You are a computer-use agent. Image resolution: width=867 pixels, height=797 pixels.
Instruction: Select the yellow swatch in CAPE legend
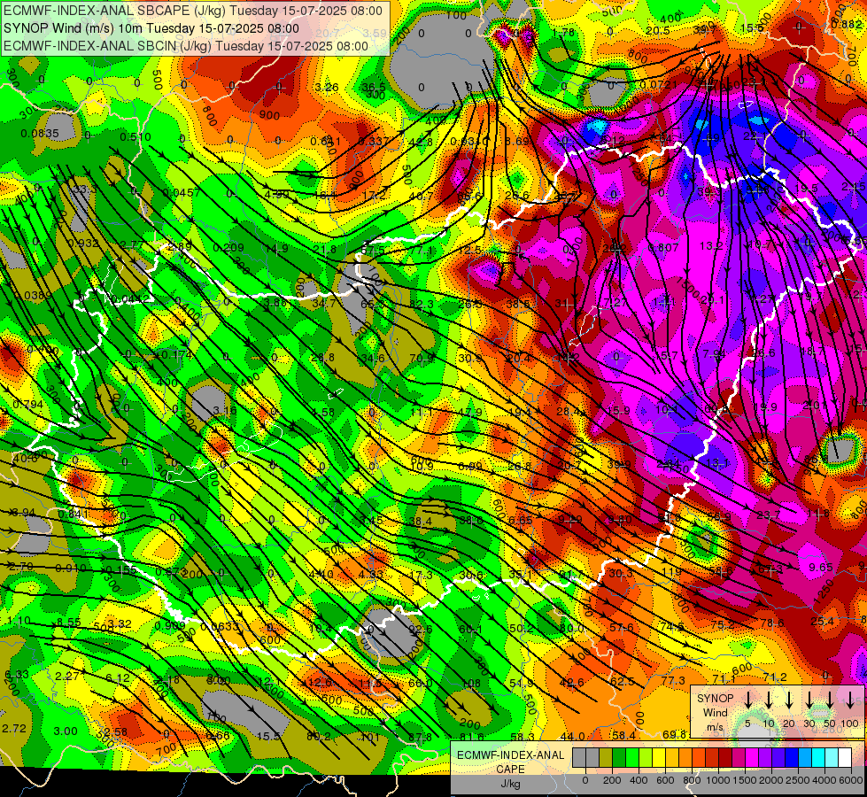pos(659,758)
